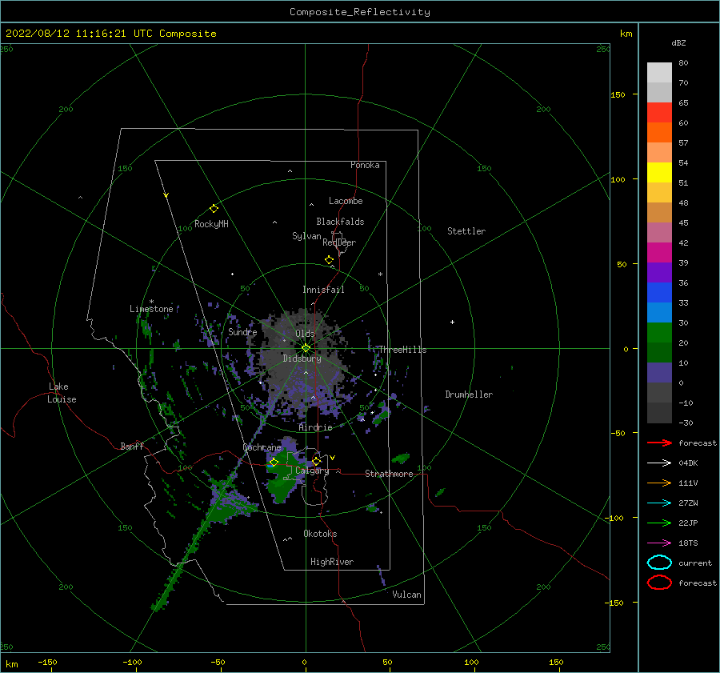Click the dBZ heading above color scale
The width and height of the screenshot is (720, 673).
tap(678, 42)
